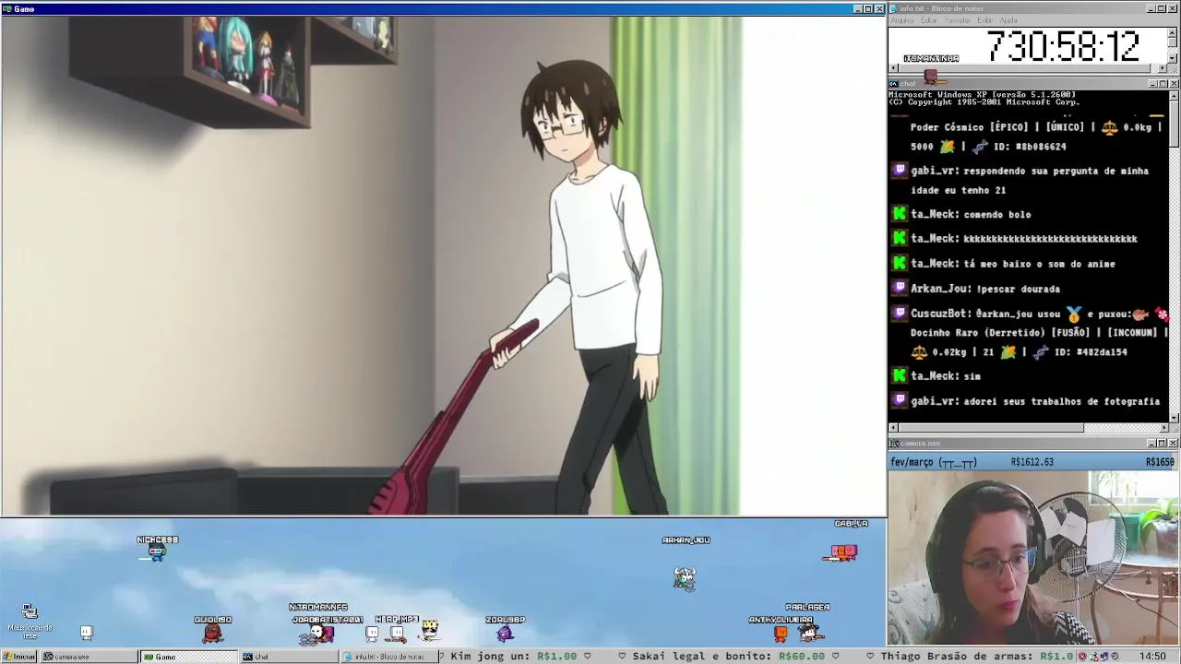The height and width of the screenshot is (664, 1181).
Task: Click Notepad horizontal scrollbar right arrow
Action: click(1163, 68)
